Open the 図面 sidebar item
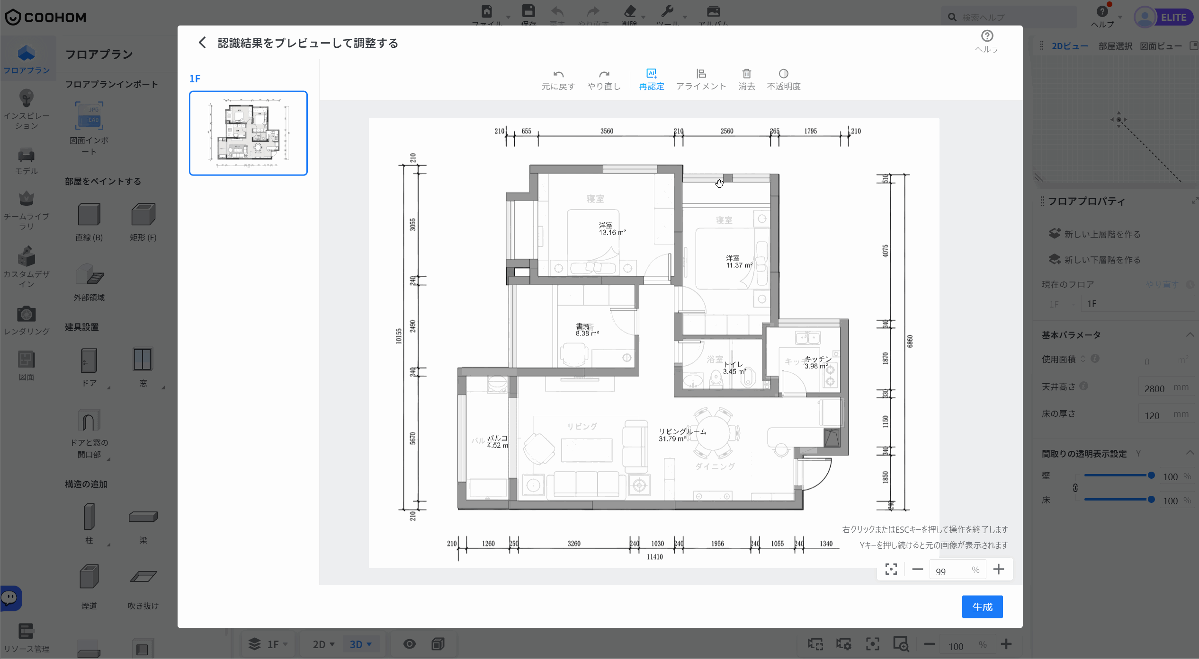 pos(27,366)
